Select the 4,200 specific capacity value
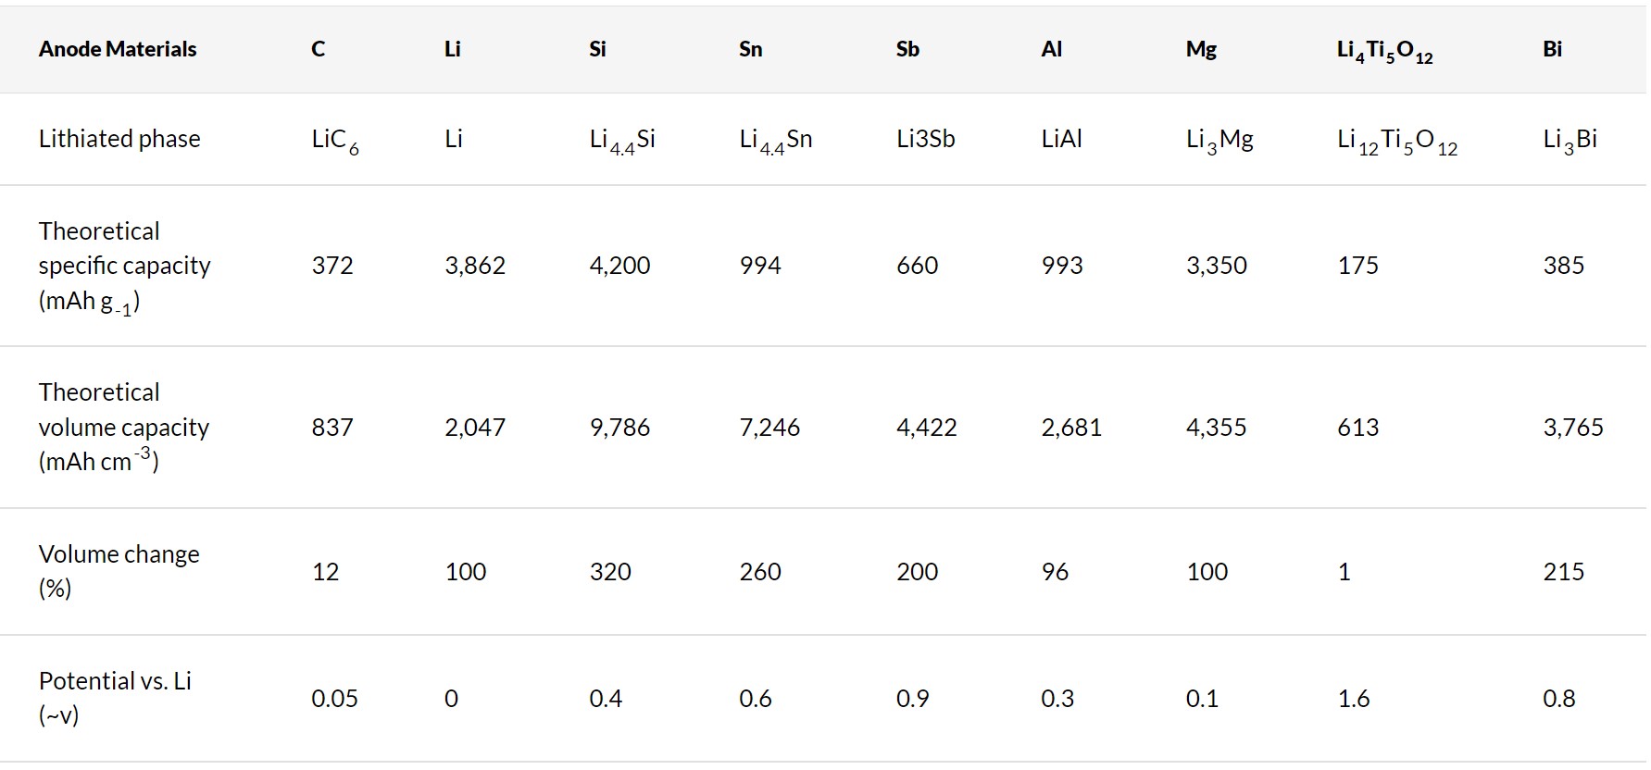 [x=619, y=266]
